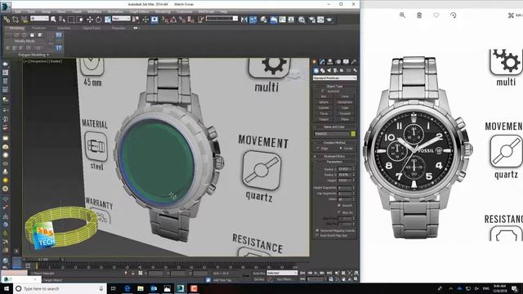The height and width of the screenshot is (294, 523).
Task: Open the selection filter dropdown
Action: (39, 19)
